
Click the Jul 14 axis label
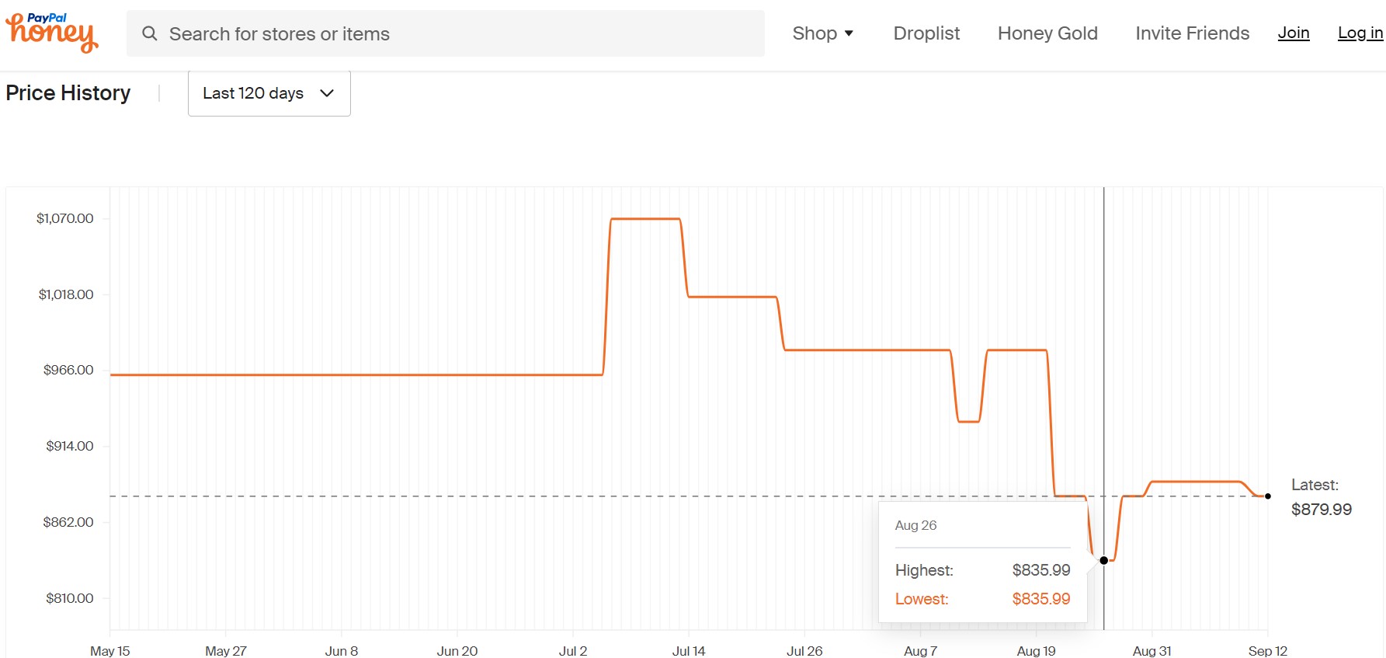(x=689, y=651)
